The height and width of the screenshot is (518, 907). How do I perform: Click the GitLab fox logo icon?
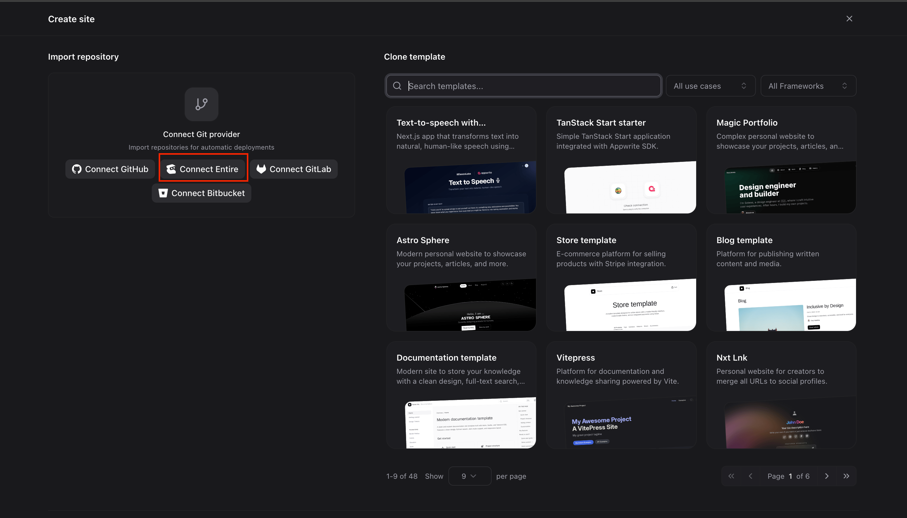click(x=261, y=169)
